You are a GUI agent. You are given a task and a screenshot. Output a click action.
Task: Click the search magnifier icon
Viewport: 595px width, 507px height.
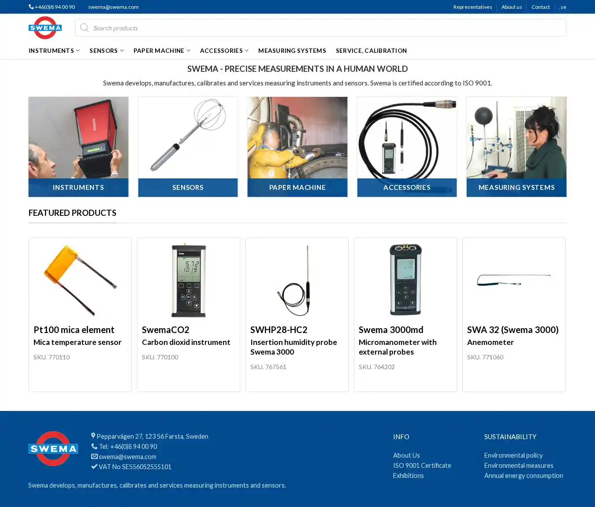pos(84,28)
